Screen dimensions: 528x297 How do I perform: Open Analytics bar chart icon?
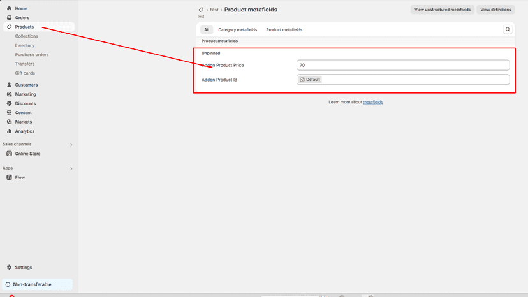pyautogui.click(x=9, y=131)
